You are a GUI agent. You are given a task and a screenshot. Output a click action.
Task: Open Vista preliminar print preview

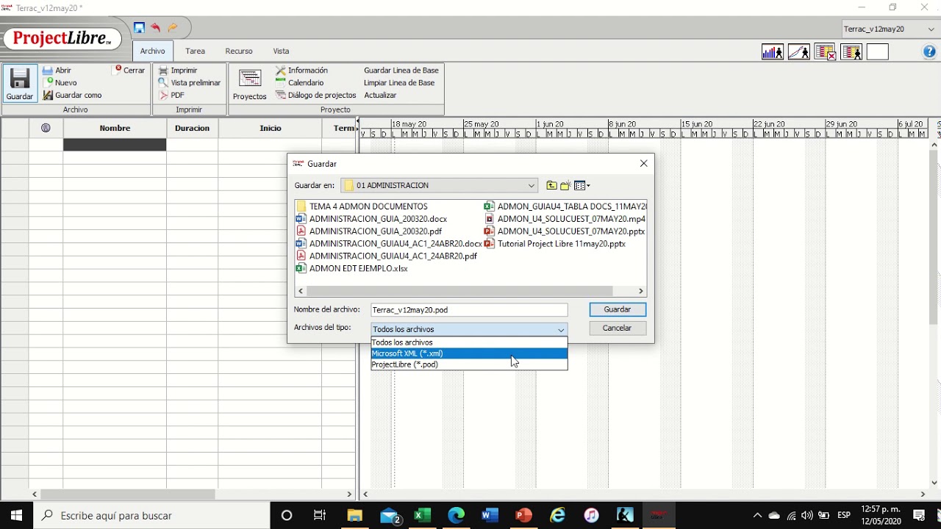[x=190, y=83]
